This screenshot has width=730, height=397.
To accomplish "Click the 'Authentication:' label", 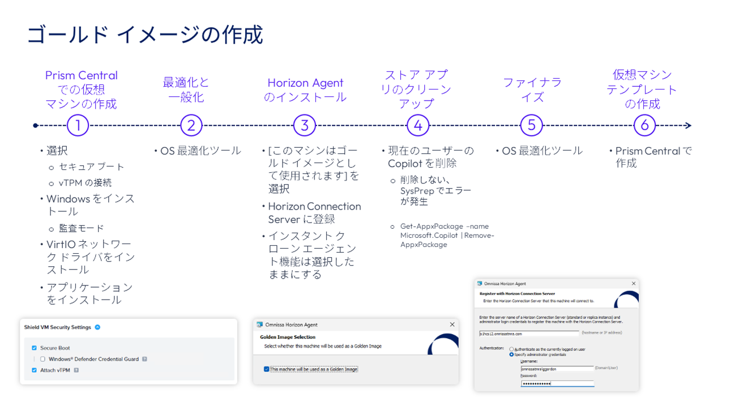I will [x=492, y=349].
